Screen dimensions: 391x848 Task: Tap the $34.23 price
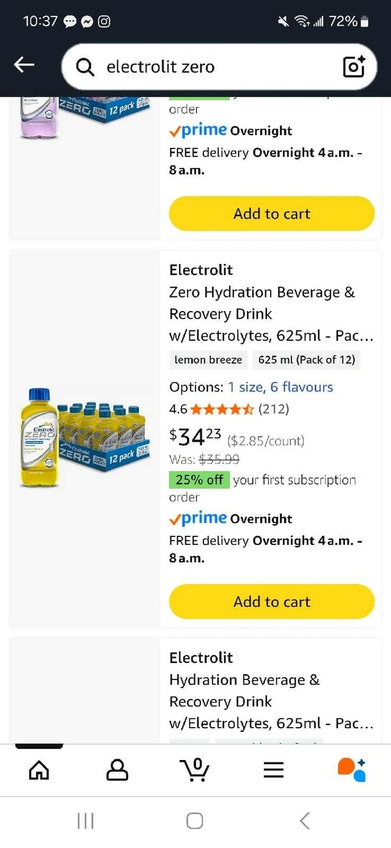pos(195,436)
